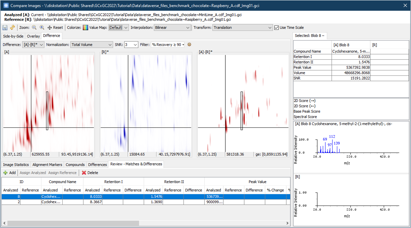Open filter settings gear icon

(189, 45)
